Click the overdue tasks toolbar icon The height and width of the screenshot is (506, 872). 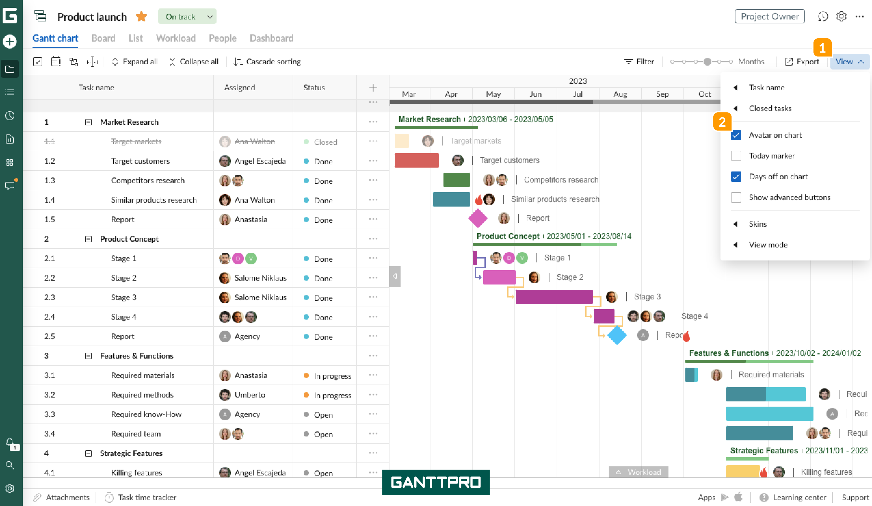tap(56, 61)
